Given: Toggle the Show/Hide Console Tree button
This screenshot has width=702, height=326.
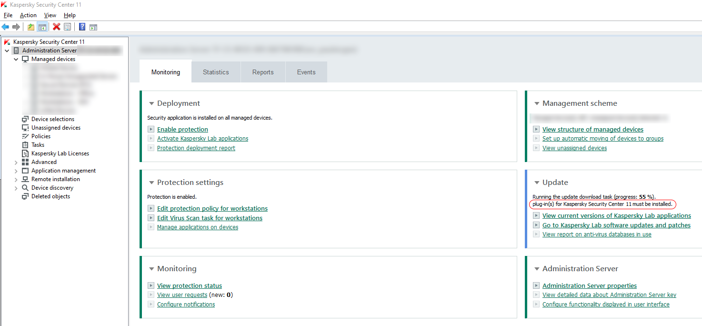Looking at the screenshot, I should pos(42,27).
